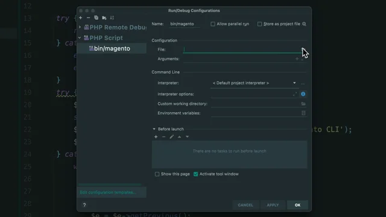Move before launch task down
386x217 pixels.
coord(188,137)
